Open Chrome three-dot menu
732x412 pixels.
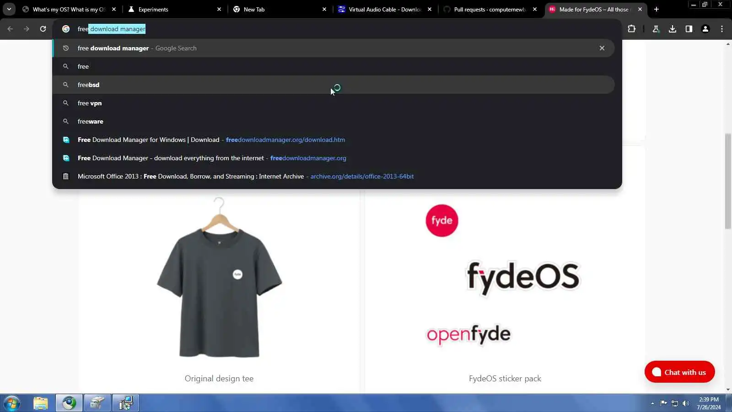pyautogui.click(x=722, y=29)
